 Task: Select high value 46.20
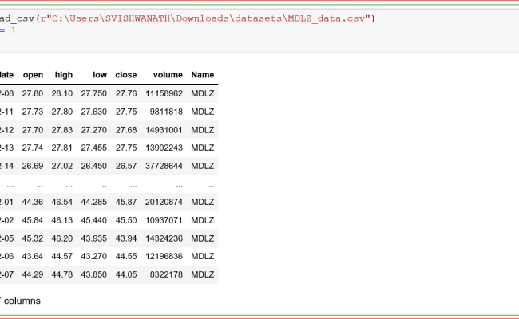pos(62,238)
